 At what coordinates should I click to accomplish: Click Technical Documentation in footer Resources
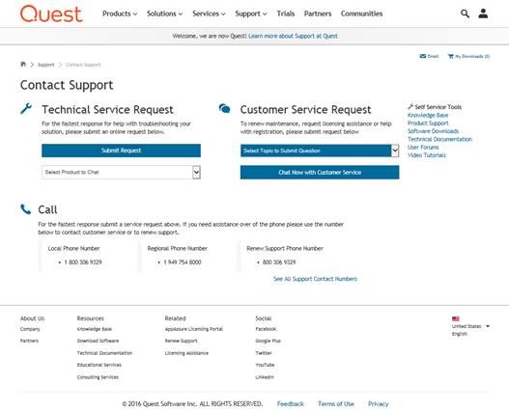click(104, 353)
